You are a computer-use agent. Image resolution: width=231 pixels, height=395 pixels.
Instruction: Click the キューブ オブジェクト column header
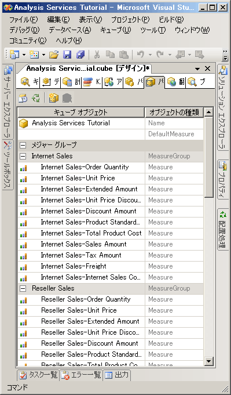pos(81,113)
